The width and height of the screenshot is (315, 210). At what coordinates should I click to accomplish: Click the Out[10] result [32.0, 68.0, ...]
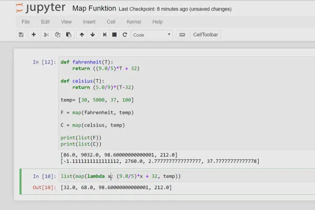pos(117,187)
